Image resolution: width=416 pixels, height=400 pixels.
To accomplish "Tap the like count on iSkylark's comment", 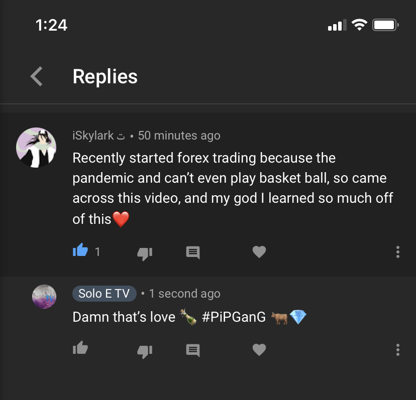I will (97, 251).
